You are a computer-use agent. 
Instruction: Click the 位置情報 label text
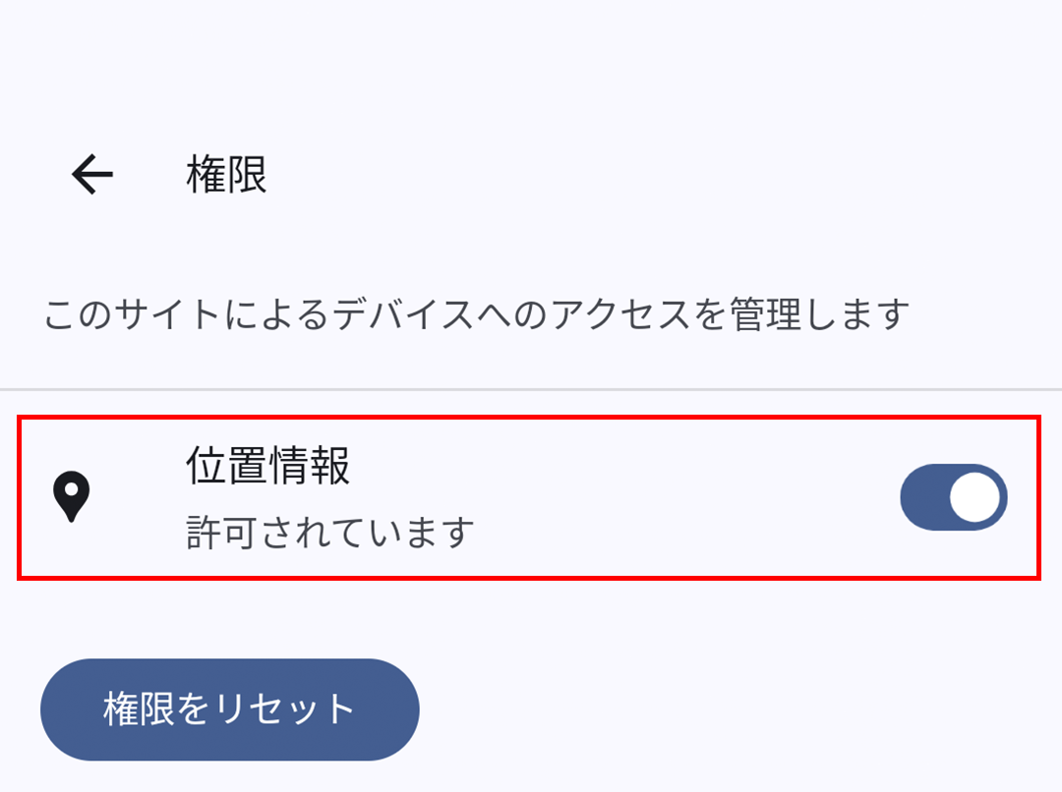point(267,467)
